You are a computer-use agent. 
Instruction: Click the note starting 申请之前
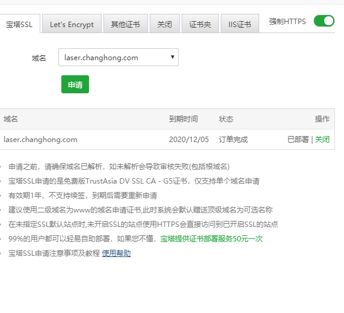click(x=119, y=167)
